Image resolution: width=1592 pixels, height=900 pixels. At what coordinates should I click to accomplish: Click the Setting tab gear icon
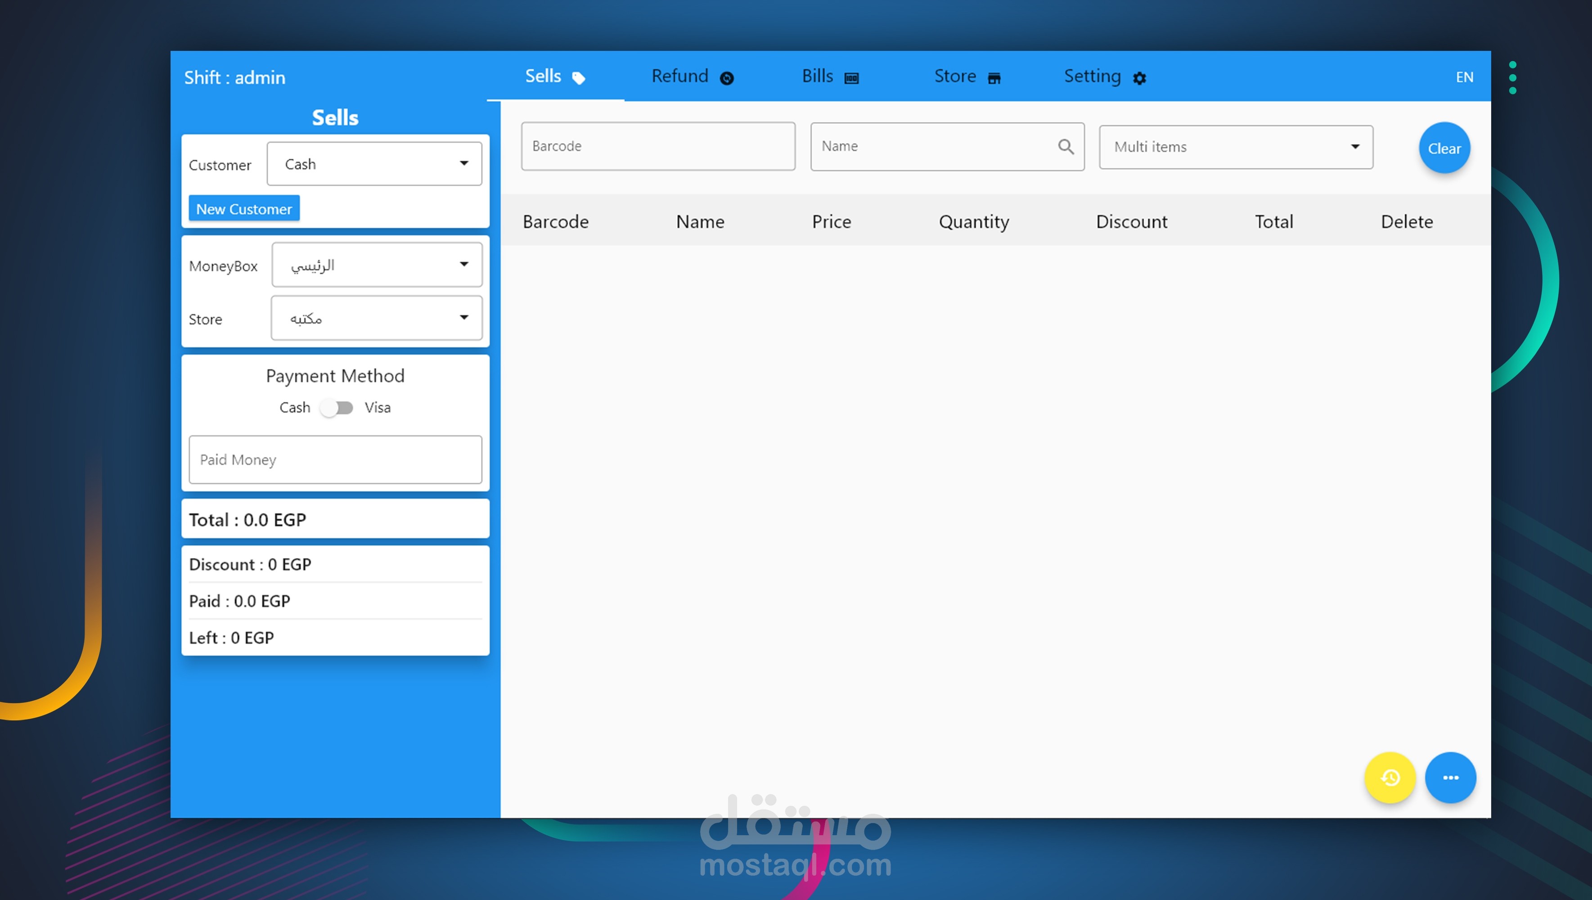pyautogui.click(x=1140, y=78)
